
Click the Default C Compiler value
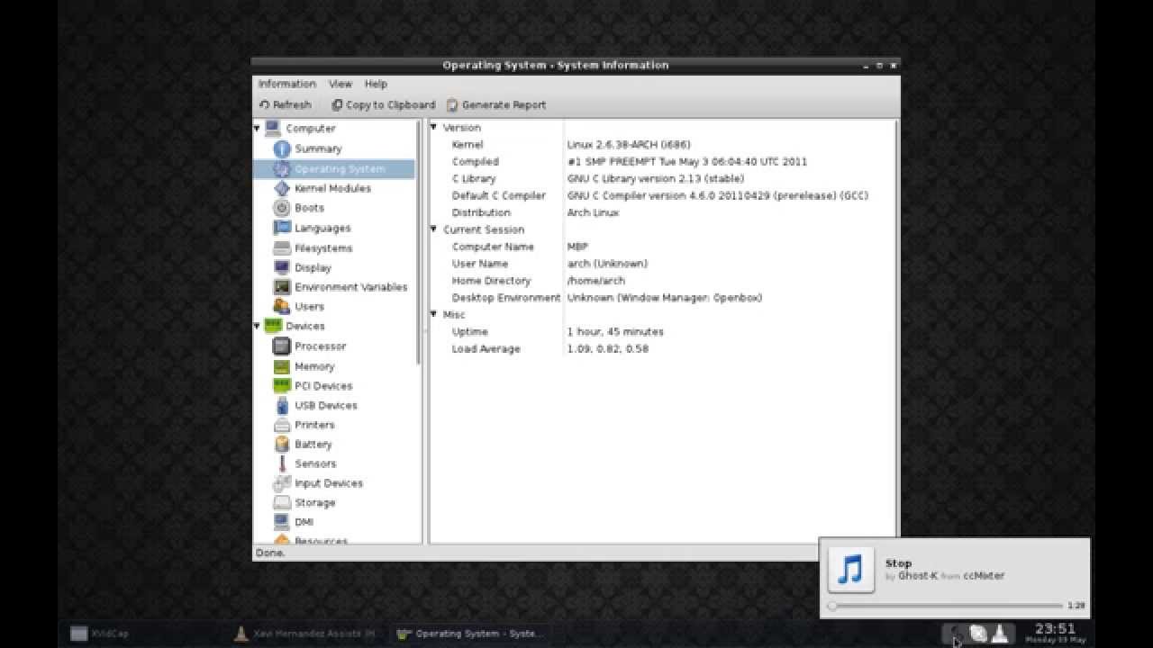click(717, 195)
